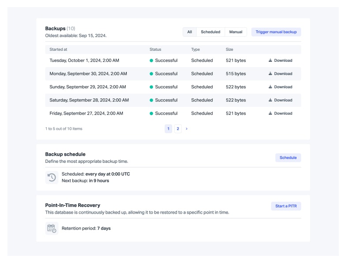This screenshot has width=346, height=263.
Task: Select page 1 of the backups list
Action: point(168,129)
